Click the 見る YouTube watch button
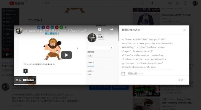 pos(25,80)
